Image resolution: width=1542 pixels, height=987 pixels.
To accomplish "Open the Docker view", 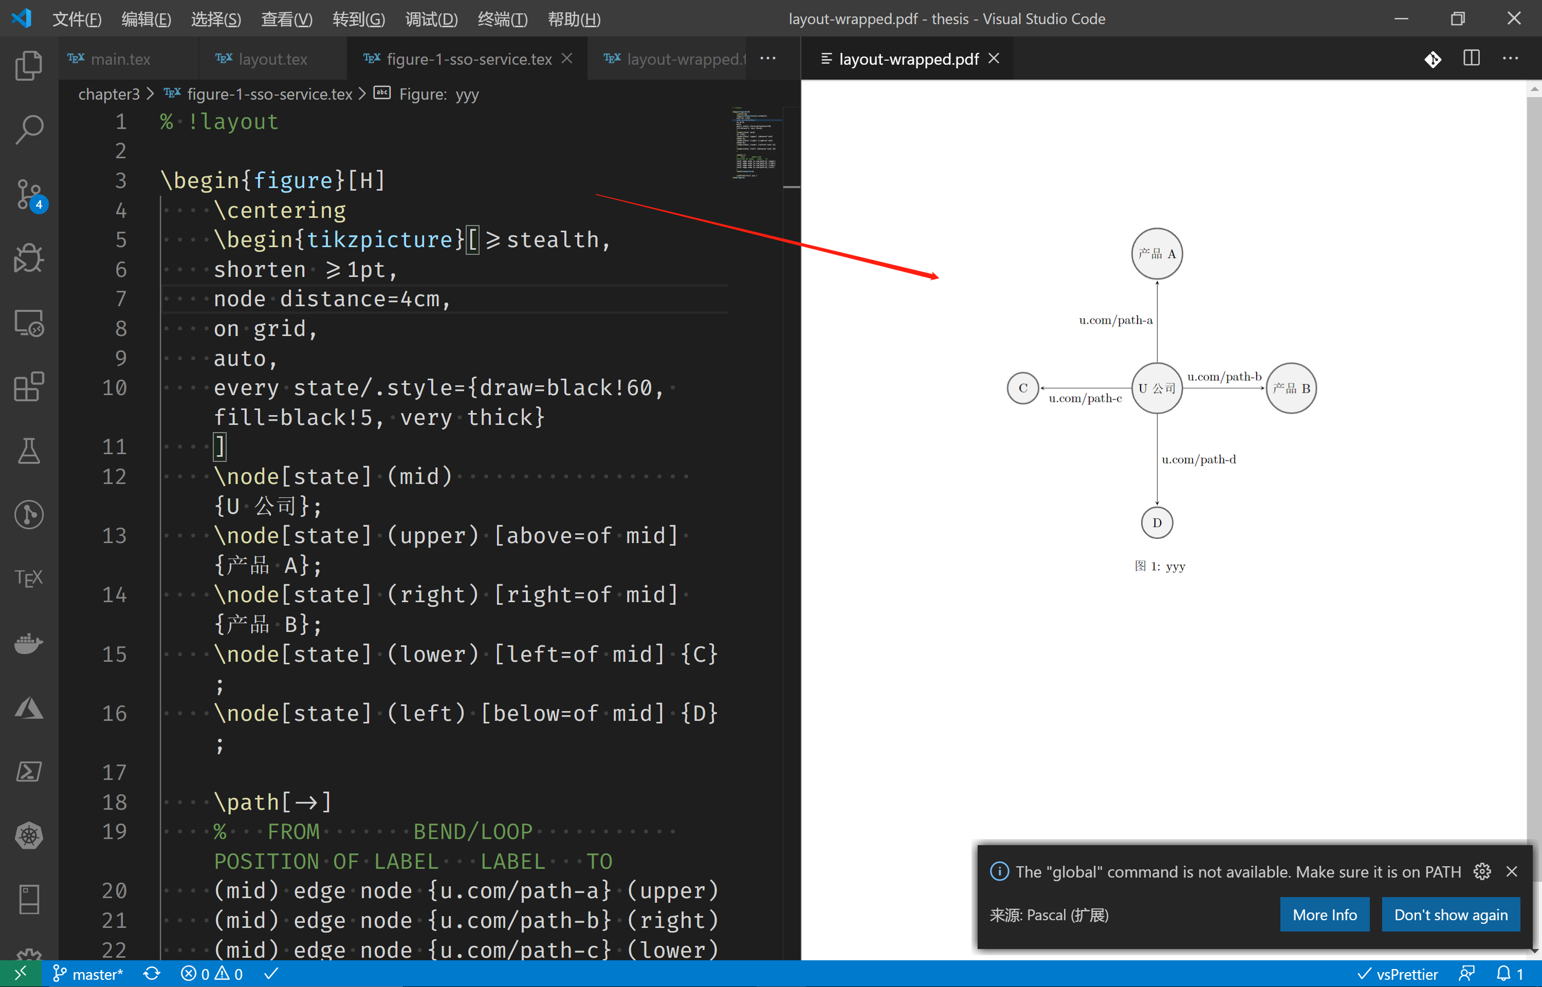I will coord(29,643).
